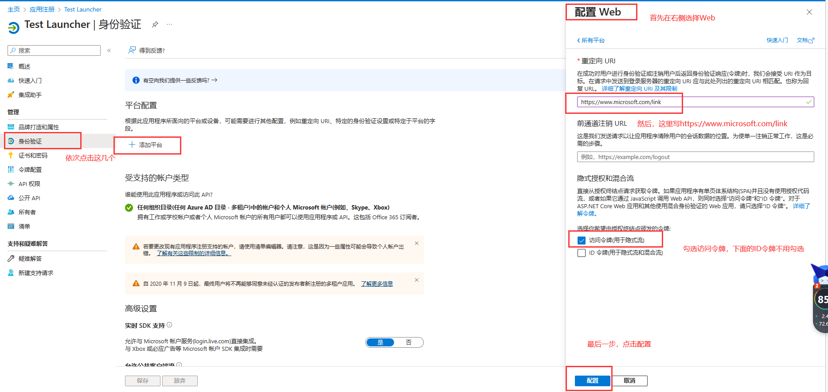Click the info icon next to 实时 SDK 支持
This screenshot has width=828, height=392.
coord(169,325)
